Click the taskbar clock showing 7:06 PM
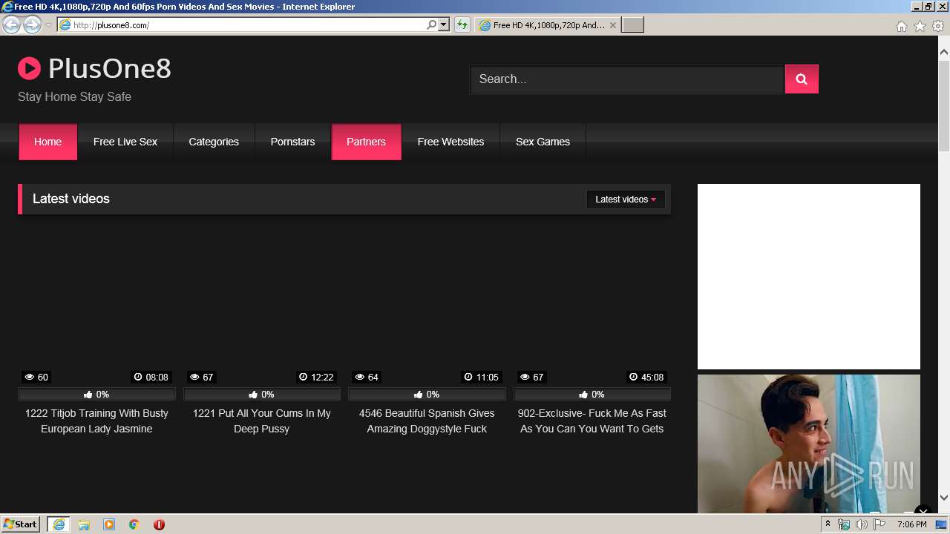Image resolution: width=950 pixels, height=534 pixels. click(911, 524)
